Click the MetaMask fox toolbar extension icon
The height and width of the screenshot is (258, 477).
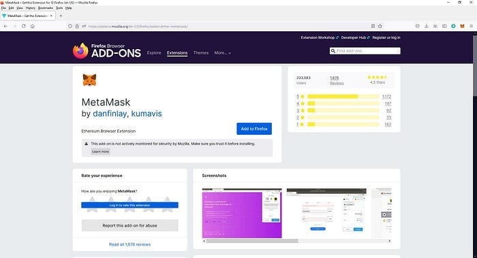coord(462,26)
